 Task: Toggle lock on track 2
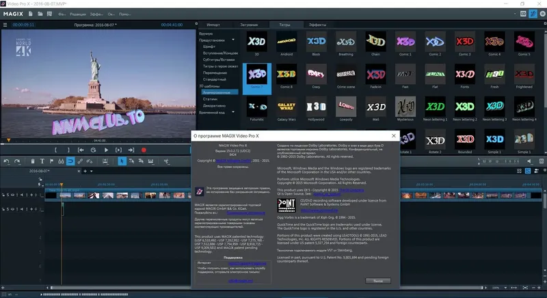4,209
